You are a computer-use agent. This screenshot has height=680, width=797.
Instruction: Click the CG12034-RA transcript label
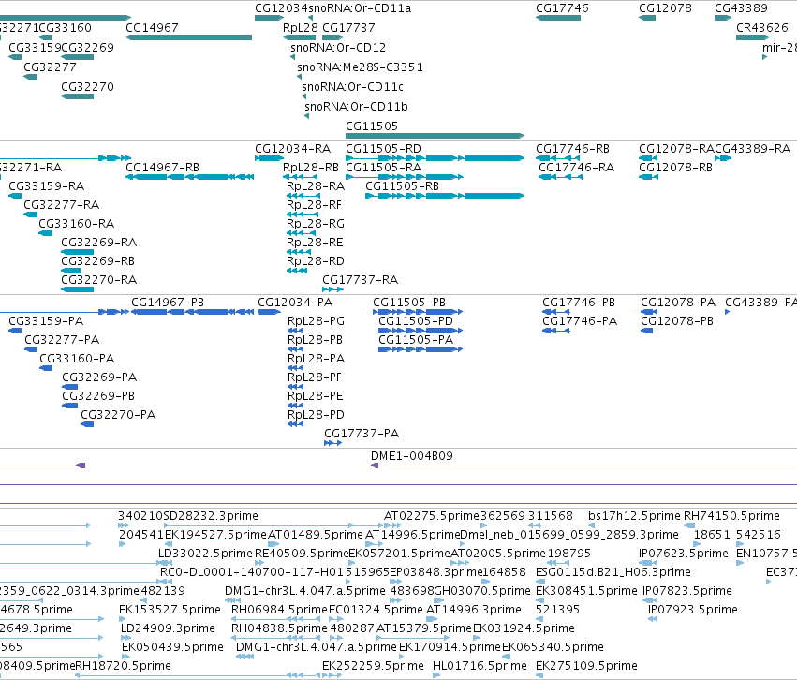[x=293, y=149]
